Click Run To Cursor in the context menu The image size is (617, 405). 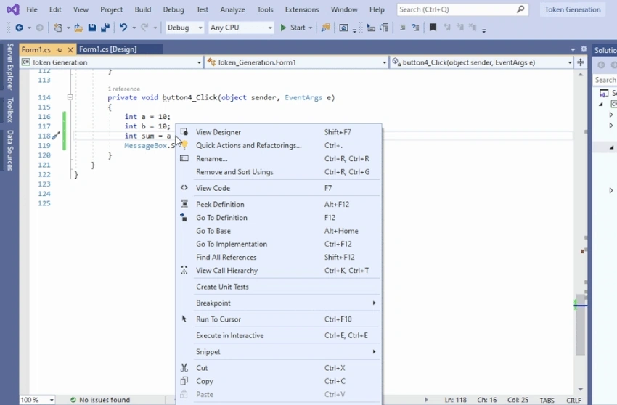click(x=279, y=319)
